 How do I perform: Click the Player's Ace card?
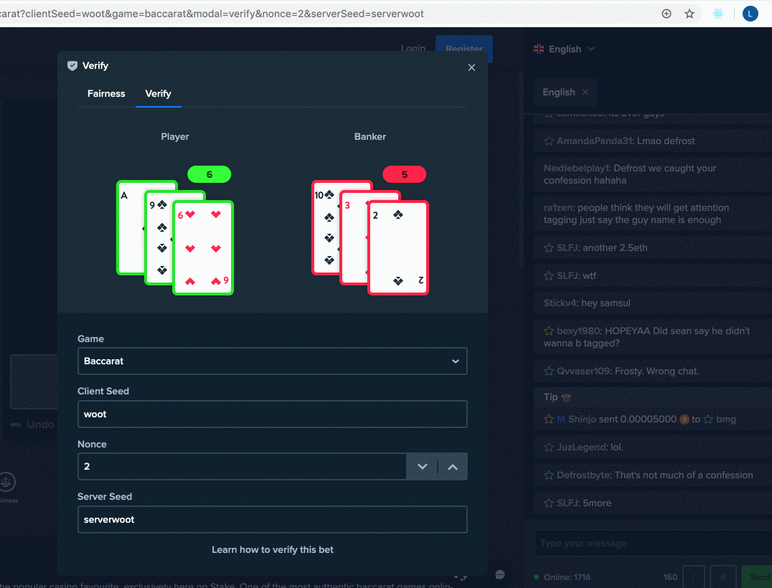131,227
